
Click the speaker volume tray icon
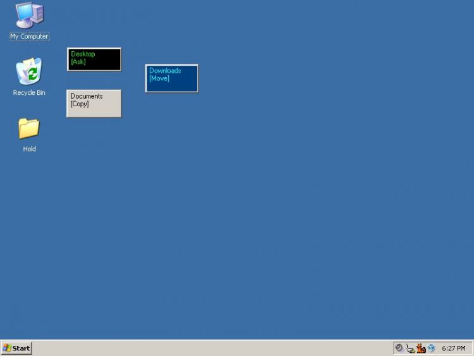point(399,348)
